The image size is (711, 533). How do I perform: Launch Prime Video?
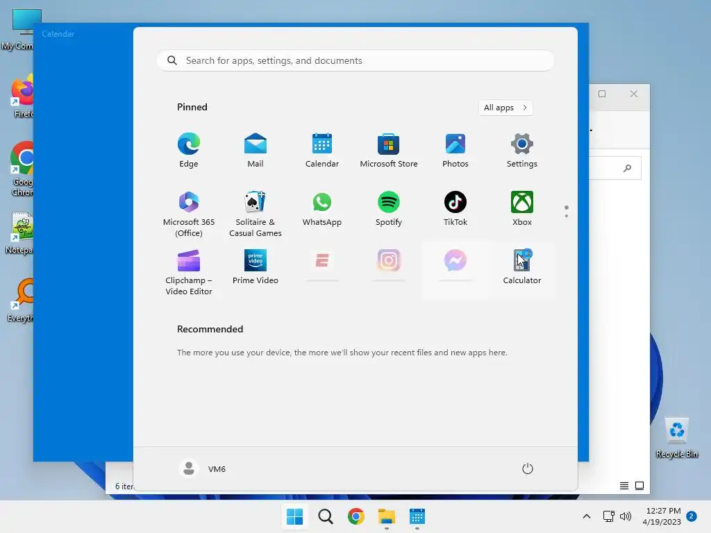click(x=256, y=267)
